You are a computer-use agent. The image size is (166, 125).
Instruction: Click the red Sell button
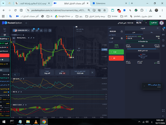(116, 58)
